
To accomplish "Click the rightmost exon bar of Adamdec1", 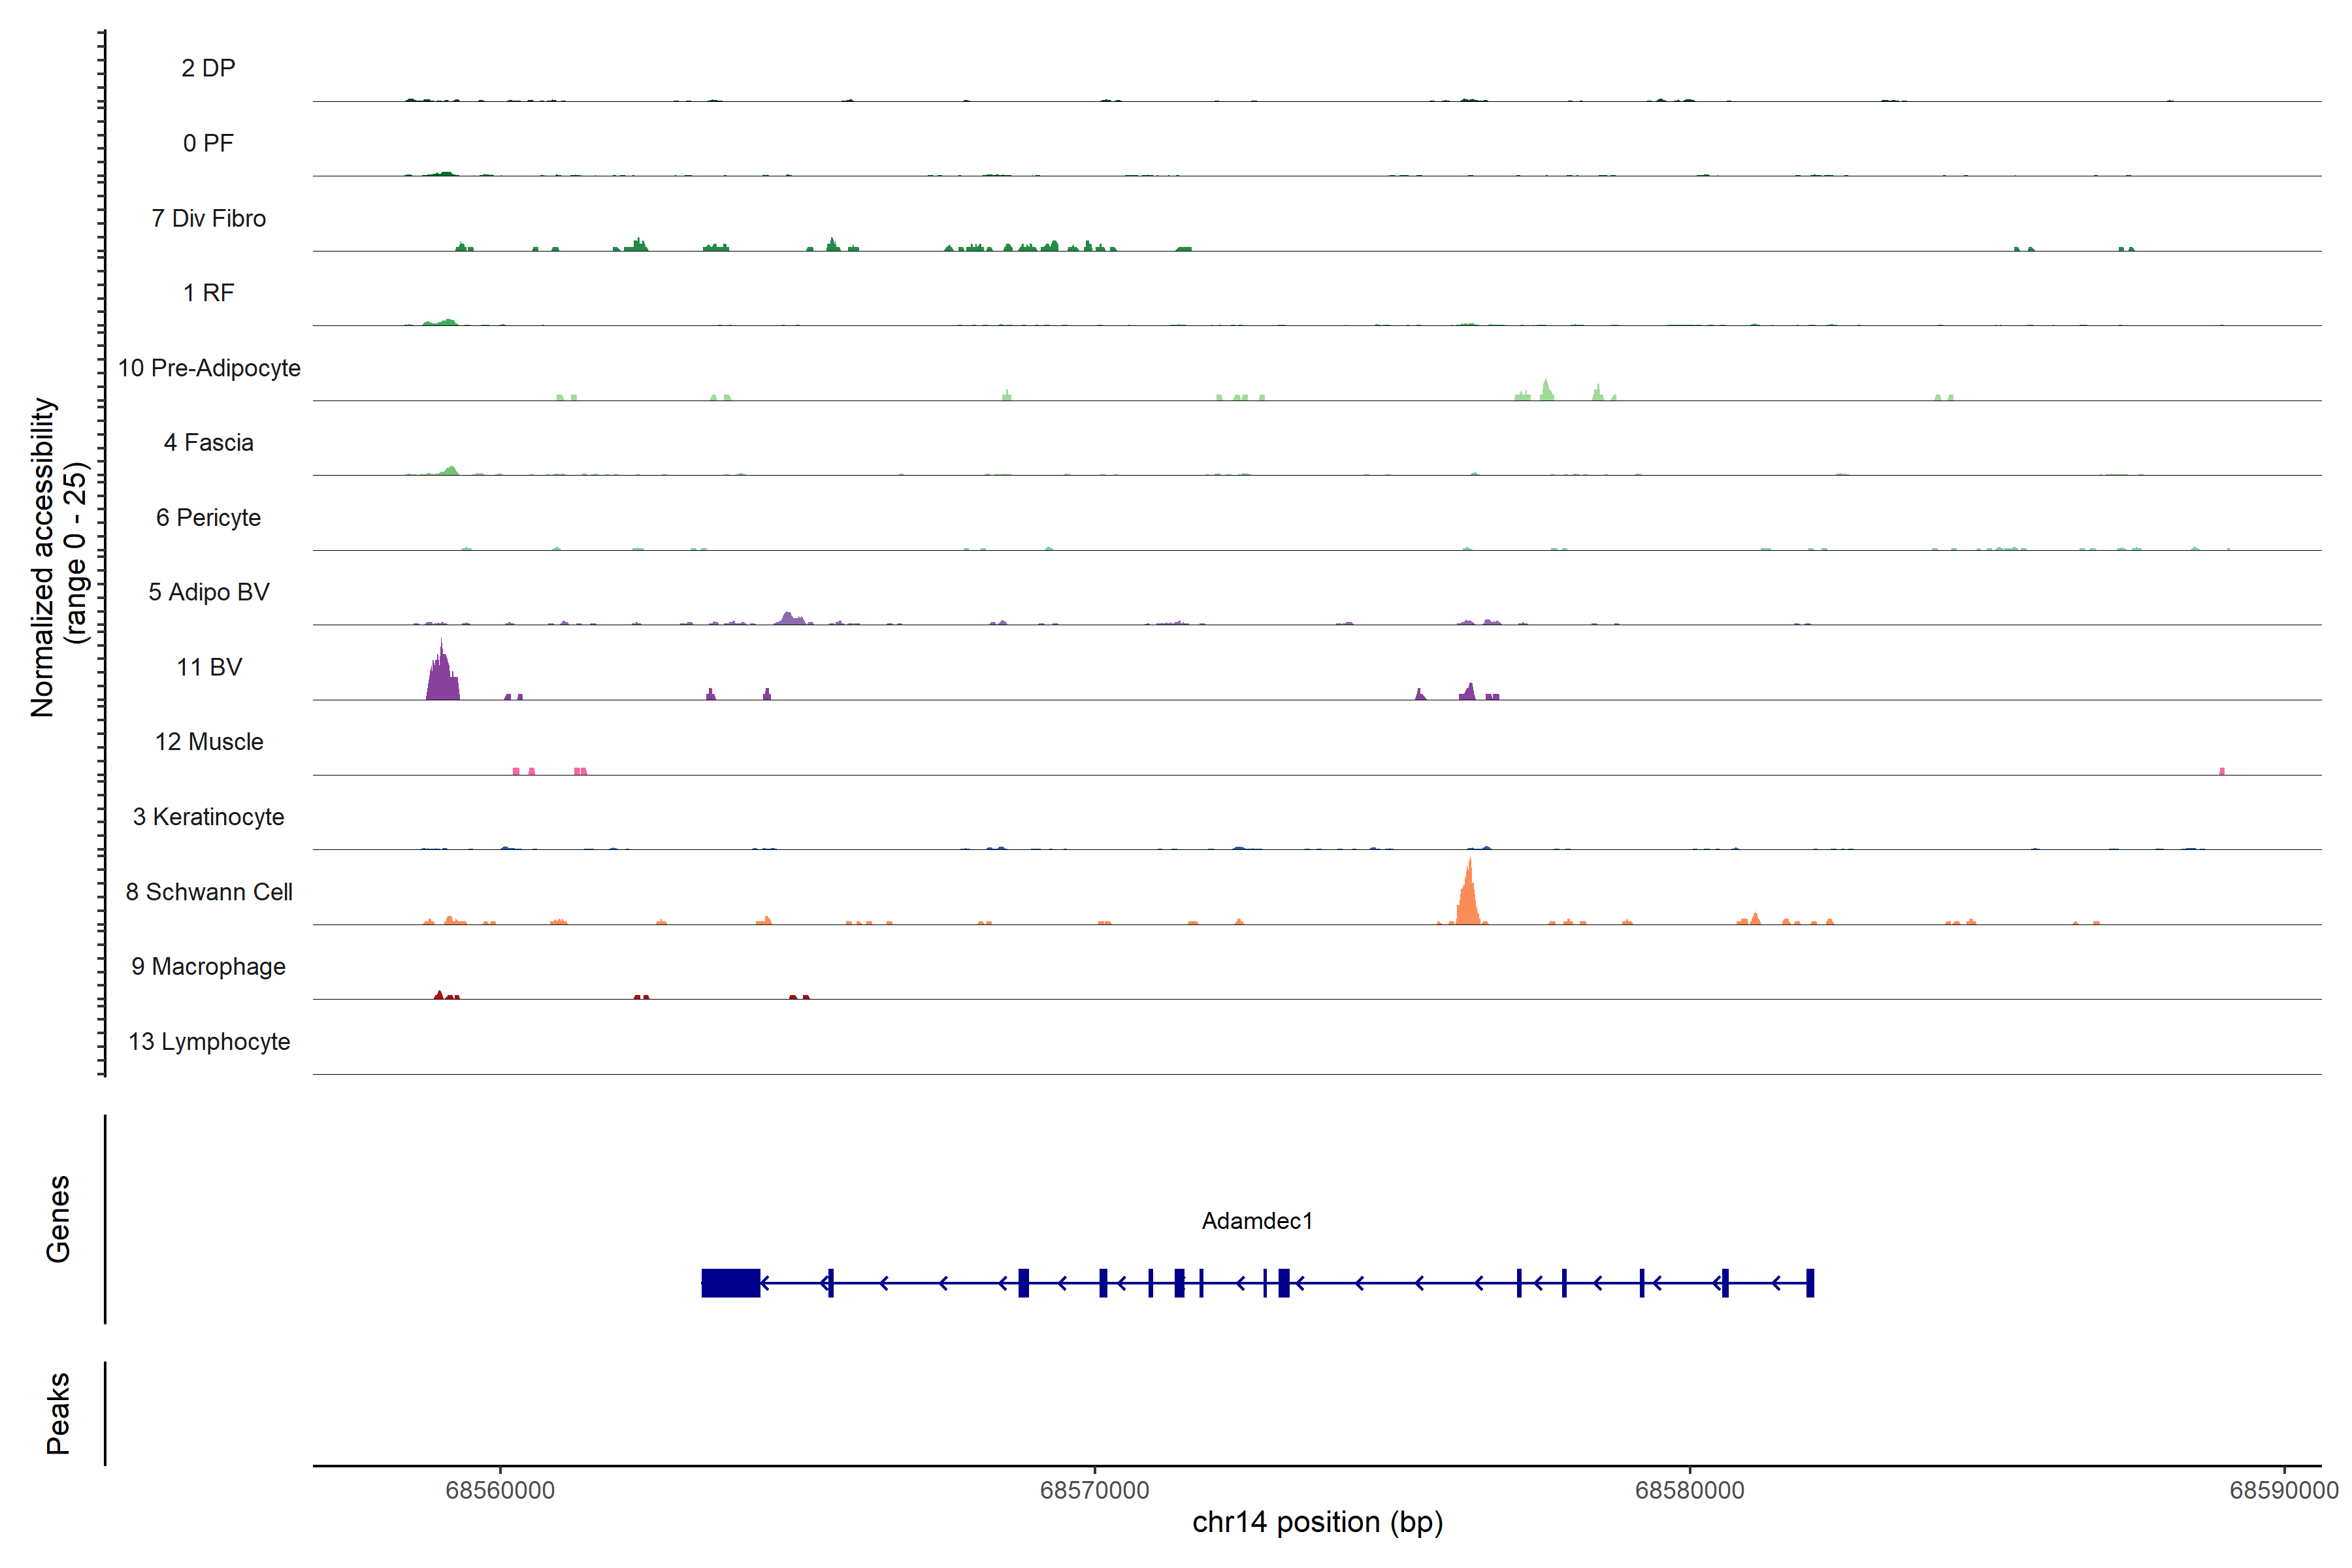I will point(1810,1282).
